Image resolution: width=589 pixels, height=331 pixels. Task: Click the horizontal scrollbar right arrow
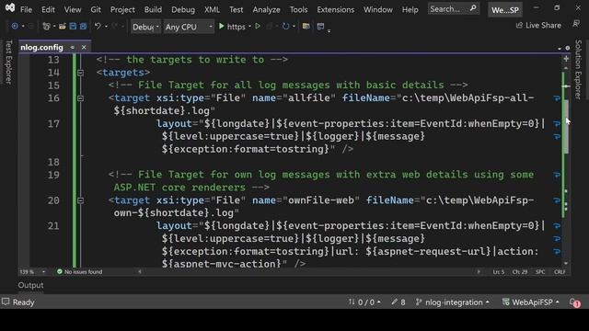pos(479,272)
